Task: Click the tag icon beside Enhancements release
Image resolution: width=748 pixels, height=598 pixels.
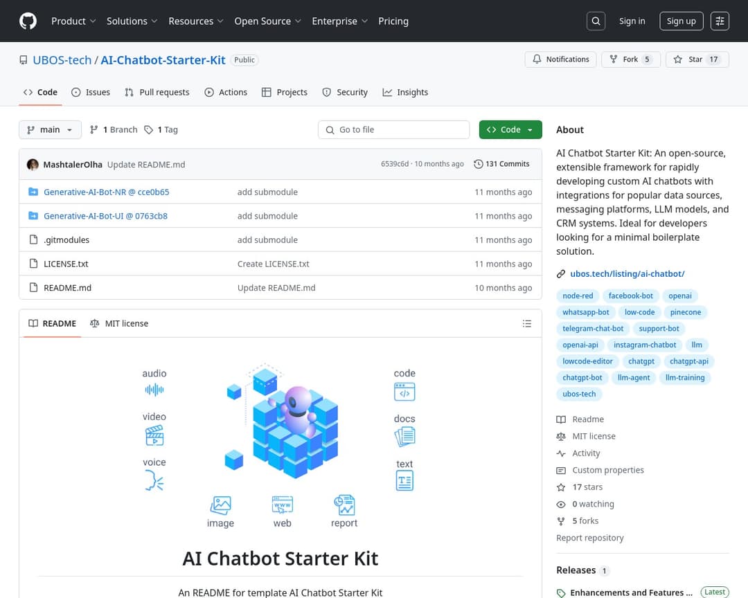Action: click(561, 592)
